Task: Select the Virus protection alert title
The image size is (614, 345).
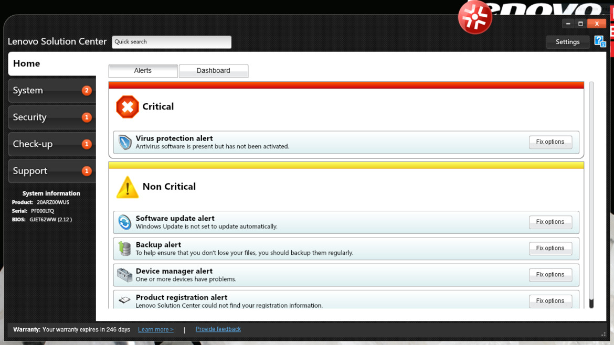Action: (x=174, y=138)
